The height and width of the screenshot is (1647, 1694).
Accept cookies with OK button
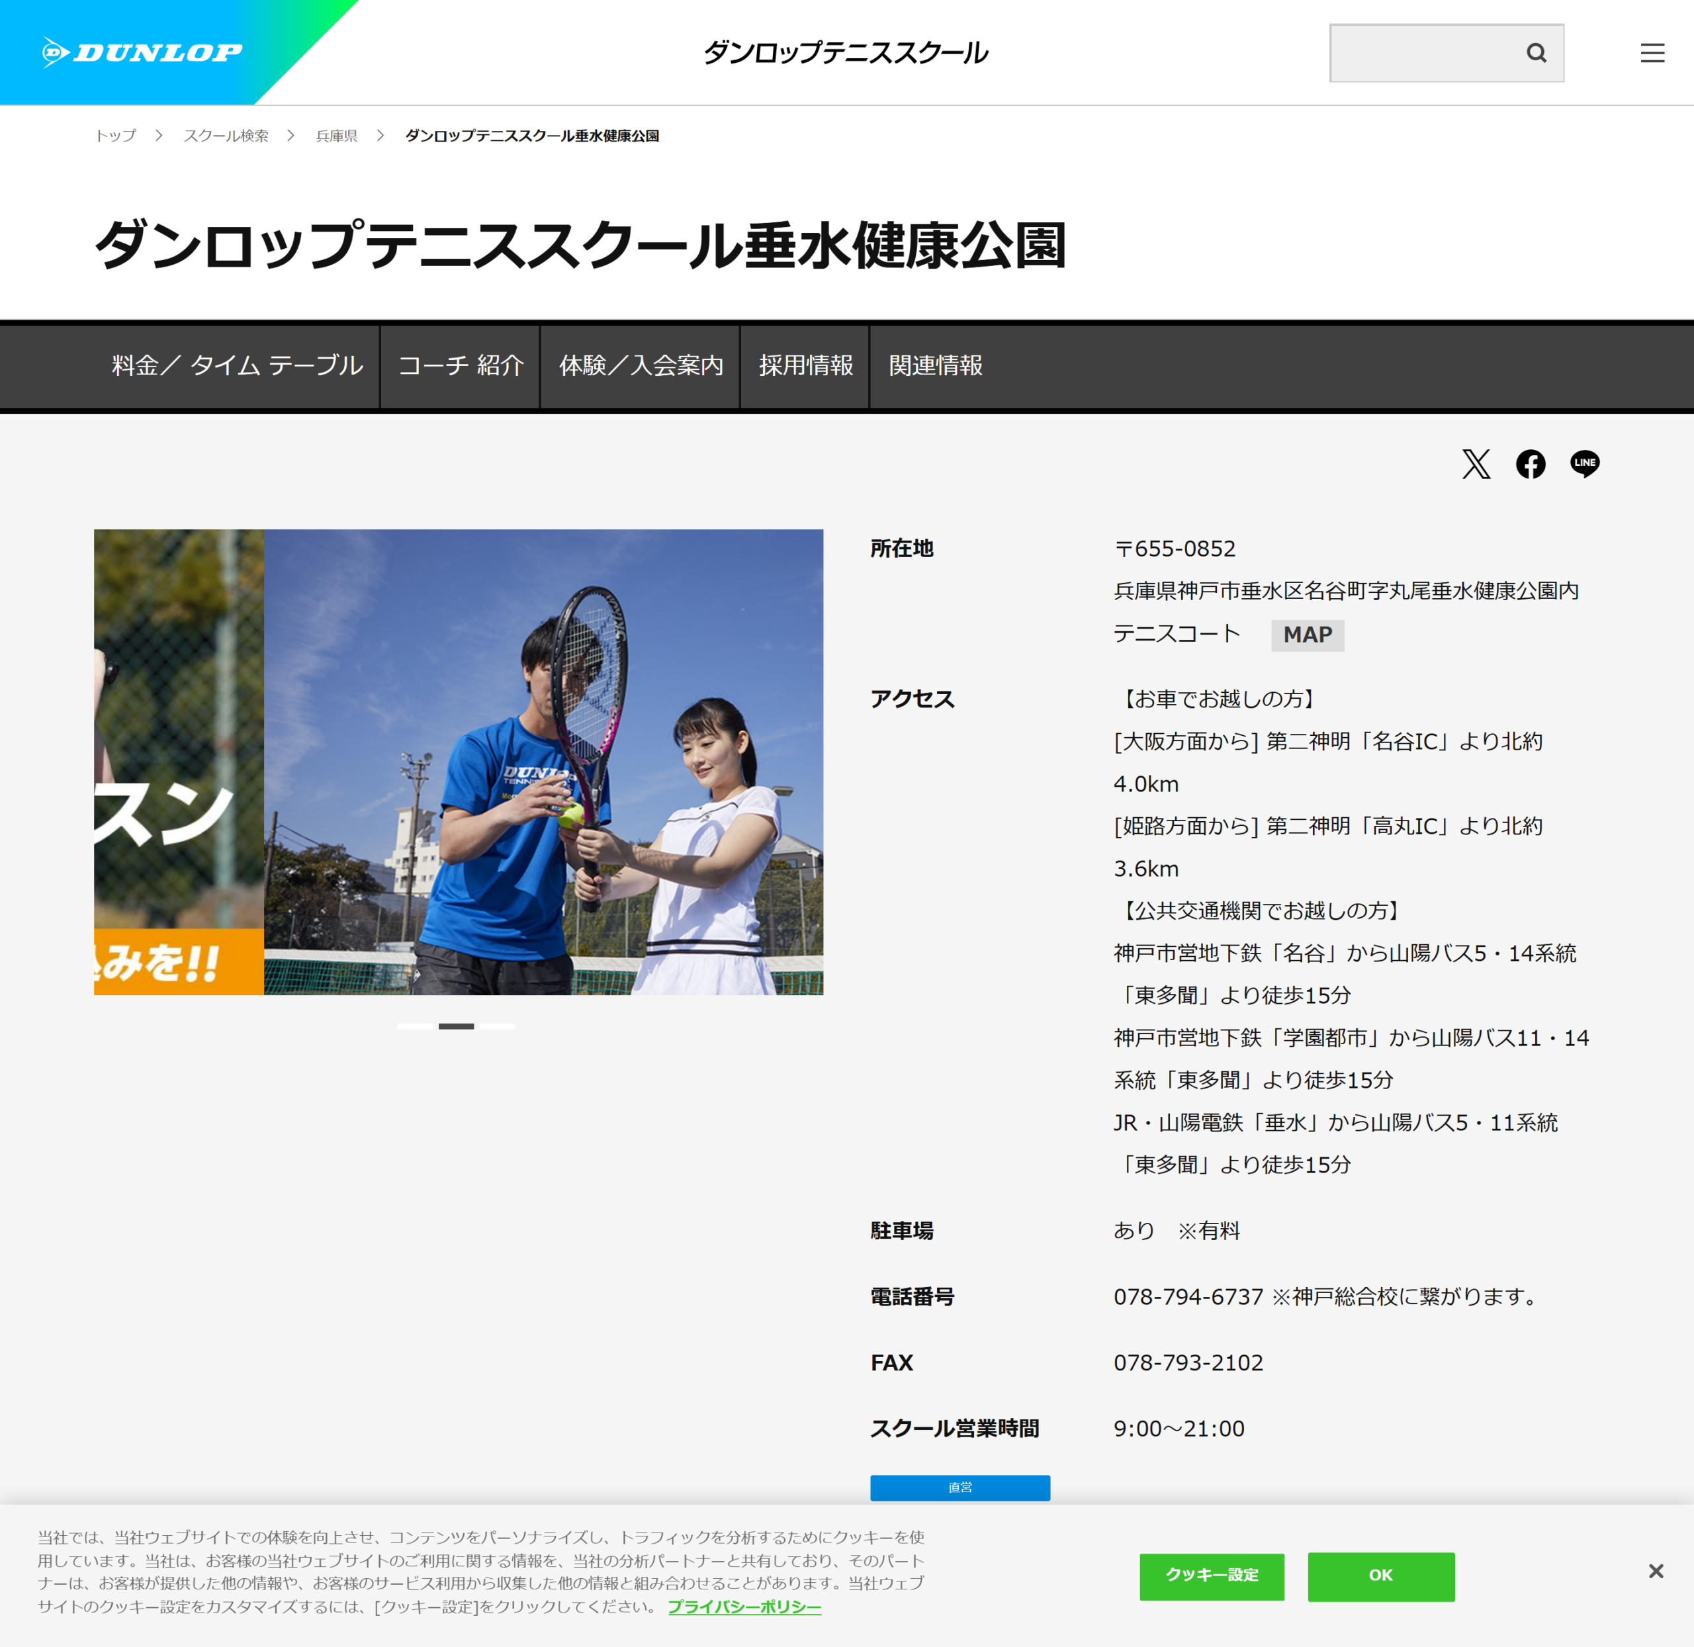[x=1381, y=1576]
